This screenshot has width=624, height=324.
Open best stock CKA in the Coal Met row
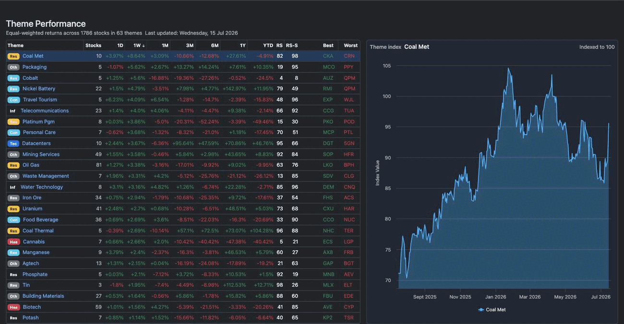coord(328,56)
